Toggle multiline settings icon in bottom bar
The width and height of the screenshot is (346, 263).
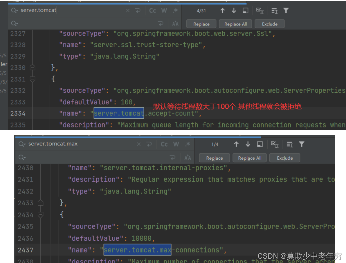(289, 144)
